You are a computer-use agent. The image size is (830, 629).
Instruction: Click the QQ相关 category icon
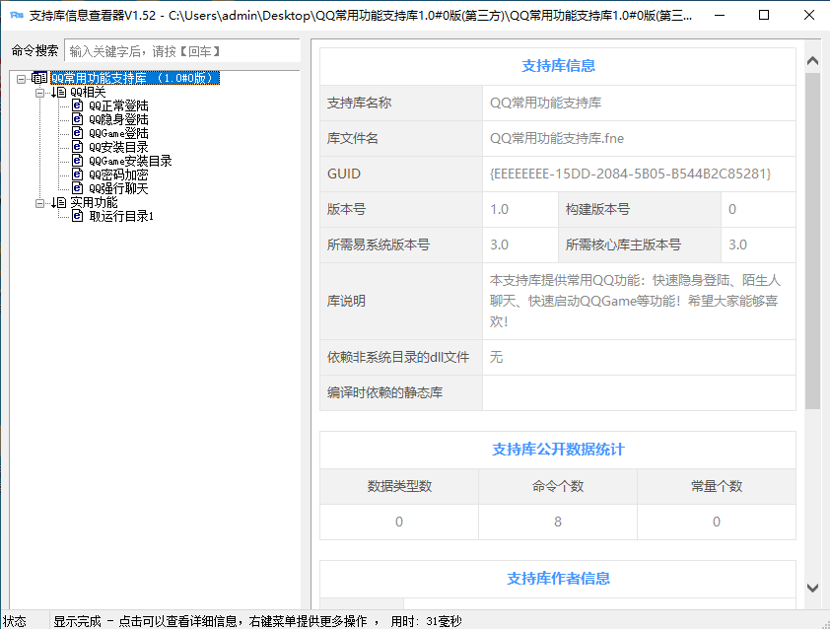point(60,92)
